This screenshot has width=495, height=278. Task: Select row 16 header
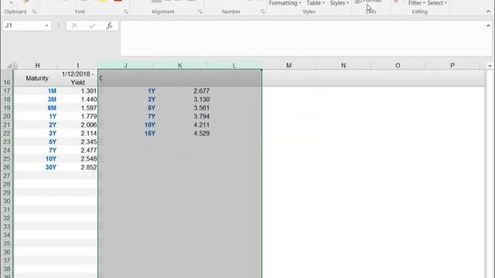tap(7, 78)
